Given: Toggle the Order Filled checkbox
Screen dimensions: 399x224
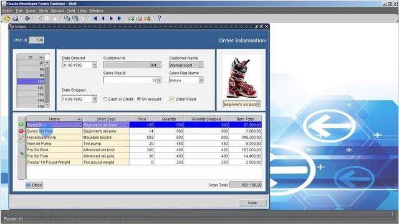Looking at the screenshot, I should [x=171, y=99].
